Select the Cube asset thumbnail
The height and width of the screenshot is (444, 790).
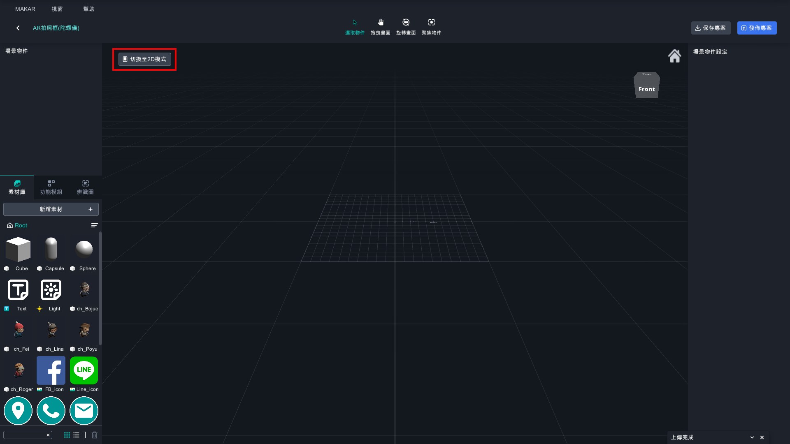[x=18, y=249]
